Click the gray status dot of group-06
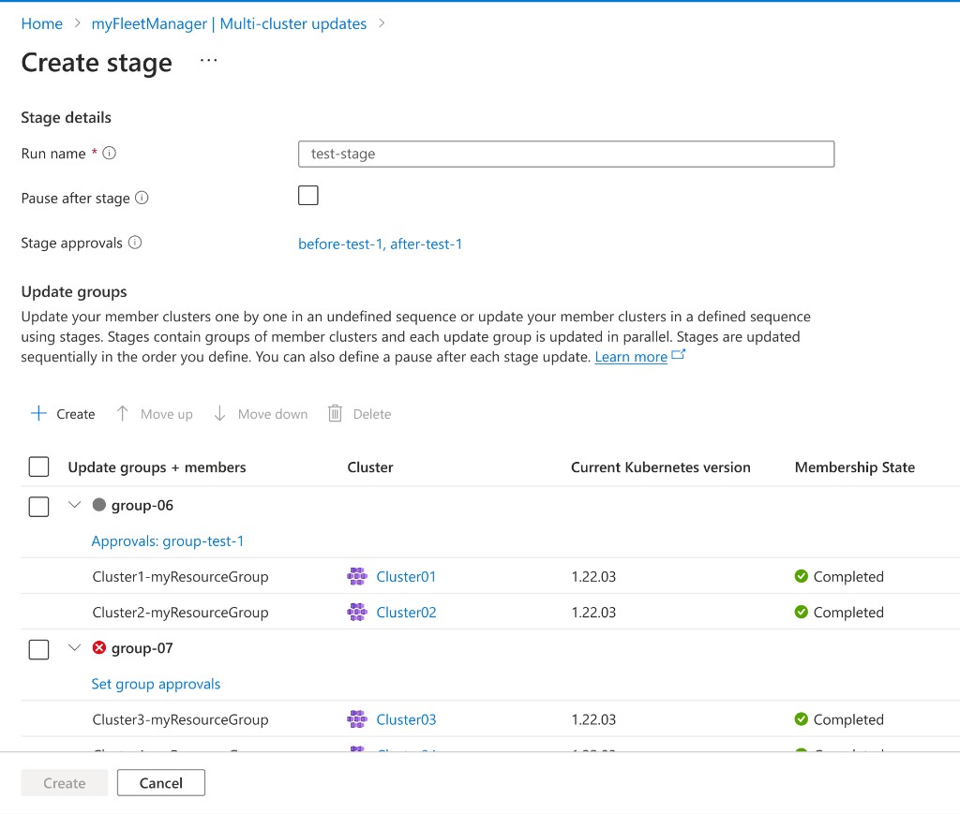This screenshot has height=814, width=960. point(98,505)
